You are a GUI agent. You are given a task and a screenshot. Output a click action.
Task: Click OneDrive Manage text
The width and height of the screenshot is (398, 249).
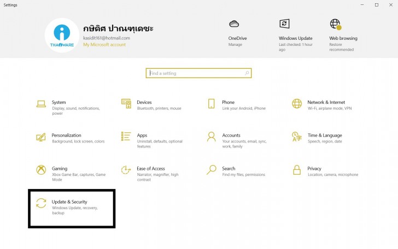pos(235,45)
